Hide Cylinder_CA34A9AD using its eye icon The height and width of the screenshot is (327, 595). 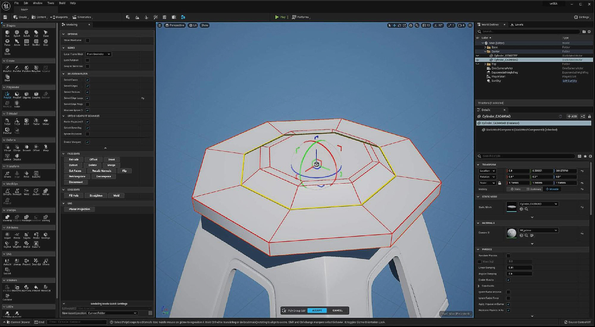point(478,60)
